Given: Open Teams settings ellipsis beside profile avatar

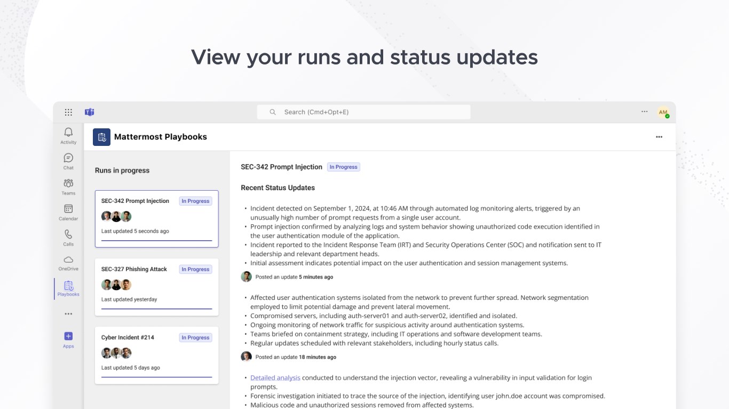Looking at the screenshot, I should (645, 112).
